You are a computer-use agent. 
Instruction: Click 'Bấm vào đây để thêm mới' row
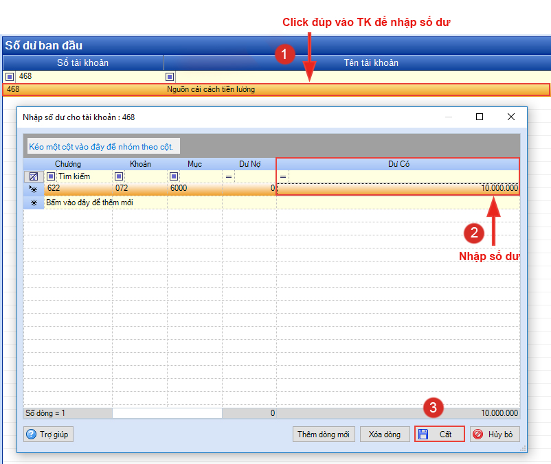tap(89, 202)
